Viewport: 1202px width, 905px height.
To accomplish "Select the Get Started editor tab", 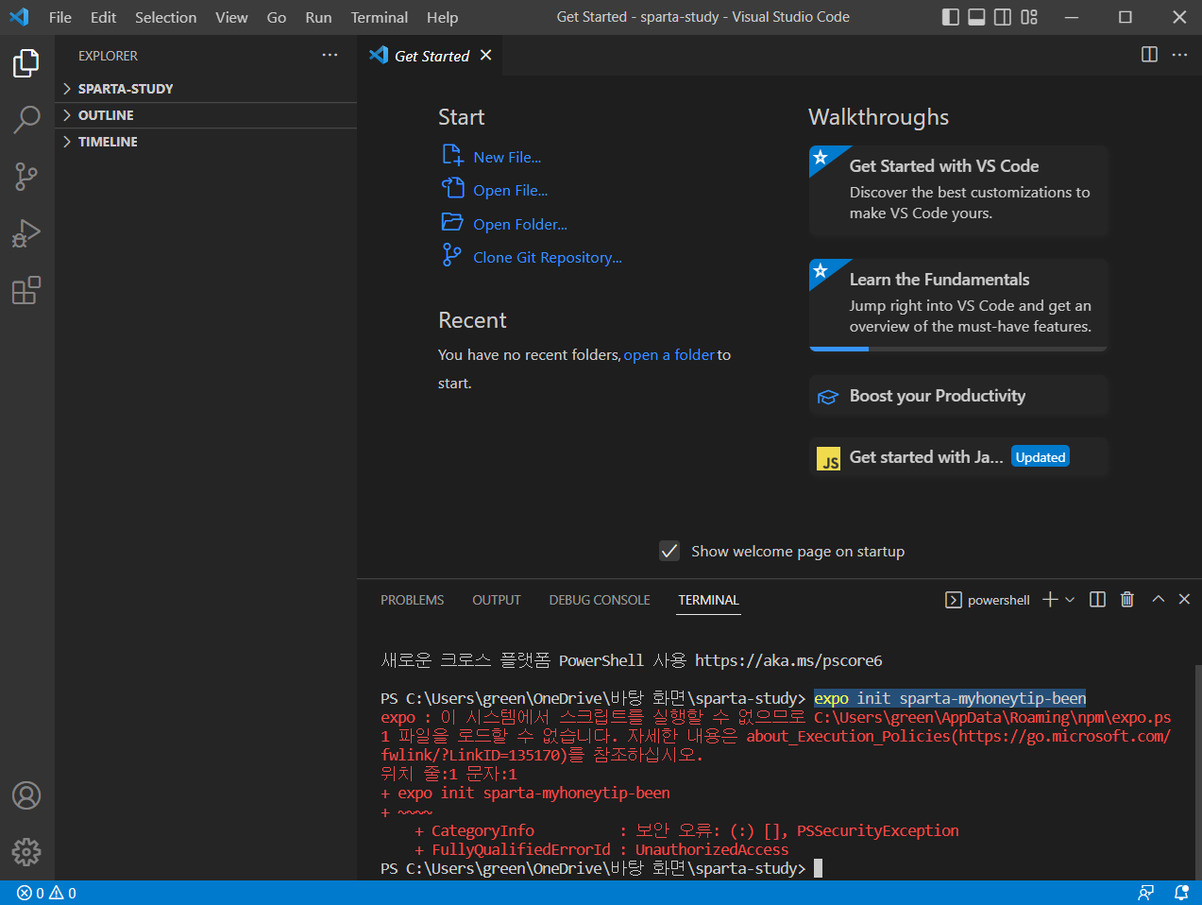I will click(x=431, y=56).
